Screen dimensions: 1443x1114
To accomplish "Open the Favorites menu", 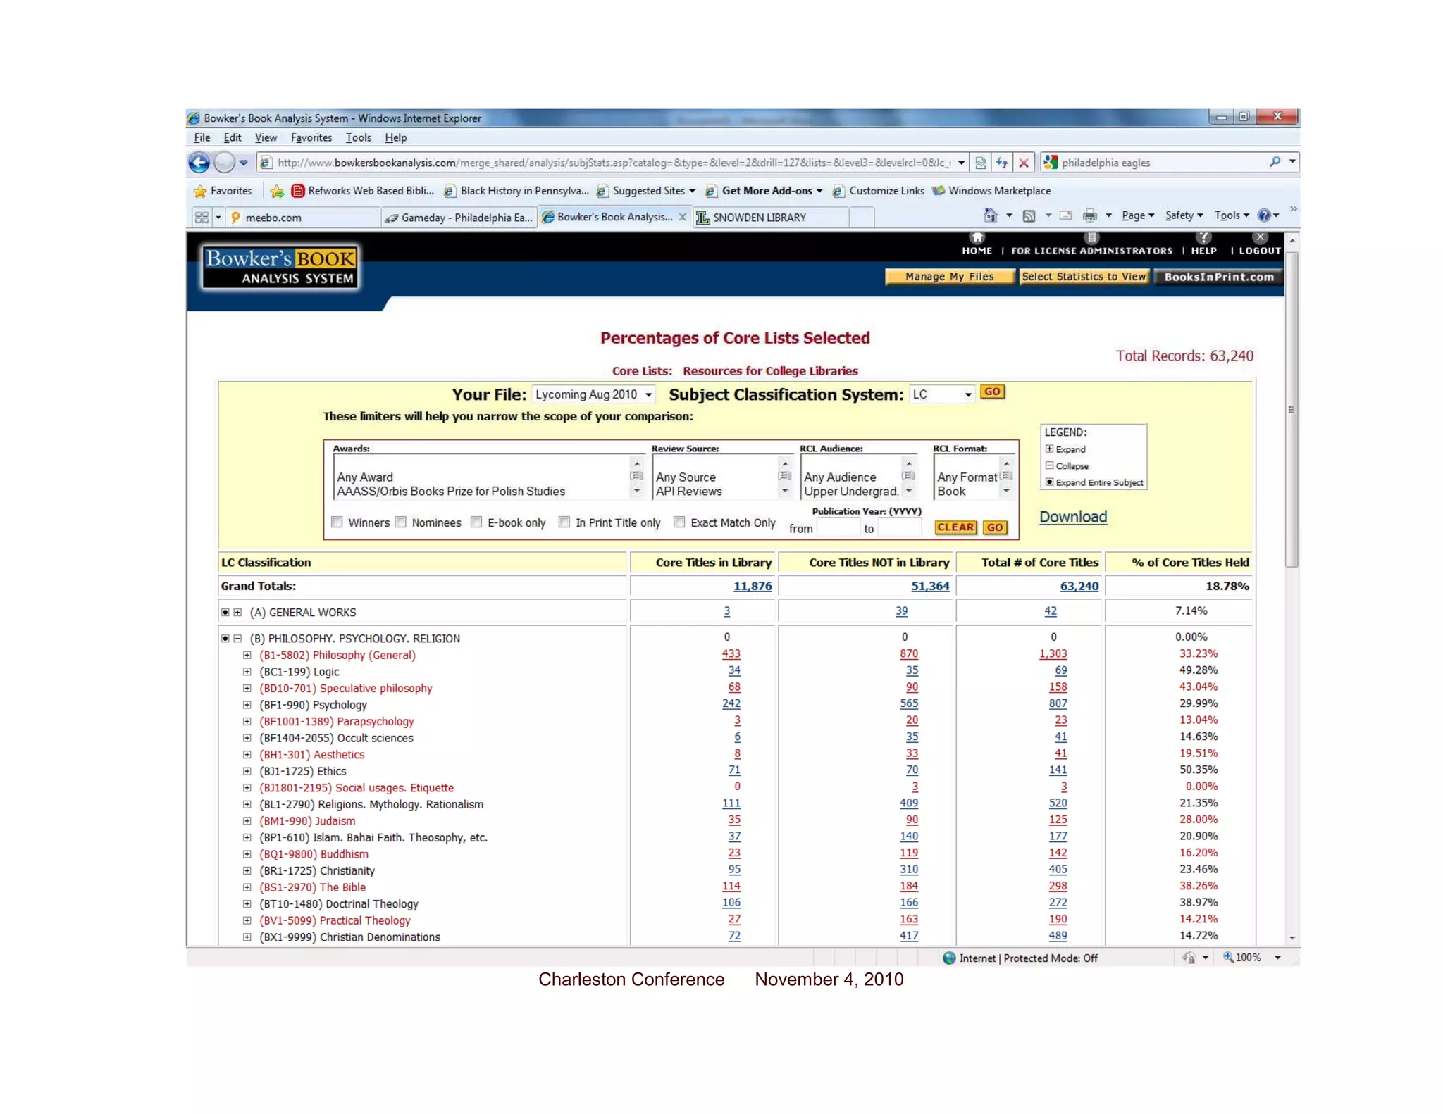I will pos(311,138).
